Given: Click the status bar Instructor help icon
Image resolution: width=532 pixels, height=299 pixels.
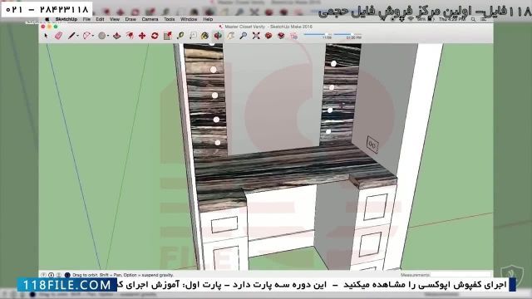Looking at the screenshot, I should (67, 275).
